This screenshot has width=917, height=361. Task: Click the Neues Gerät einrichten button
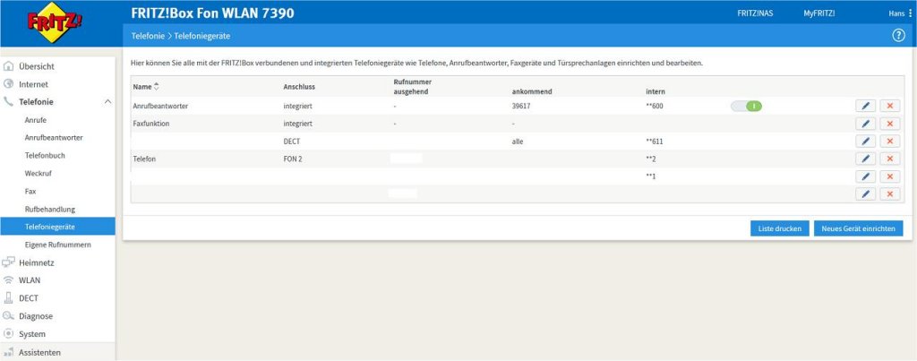[858, 228]
